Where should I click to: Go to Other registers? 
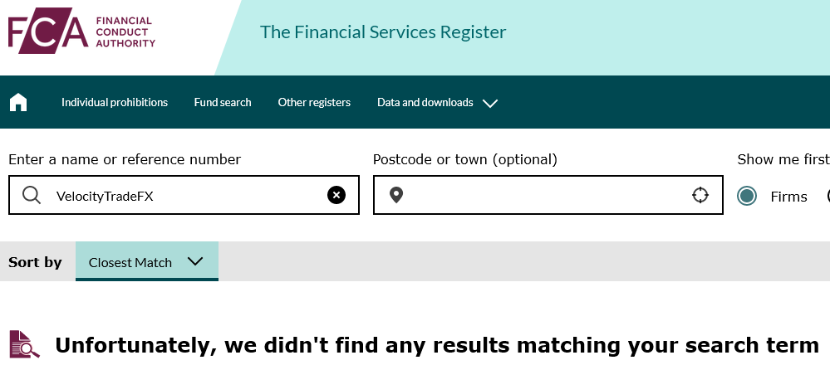pos(314,103)
